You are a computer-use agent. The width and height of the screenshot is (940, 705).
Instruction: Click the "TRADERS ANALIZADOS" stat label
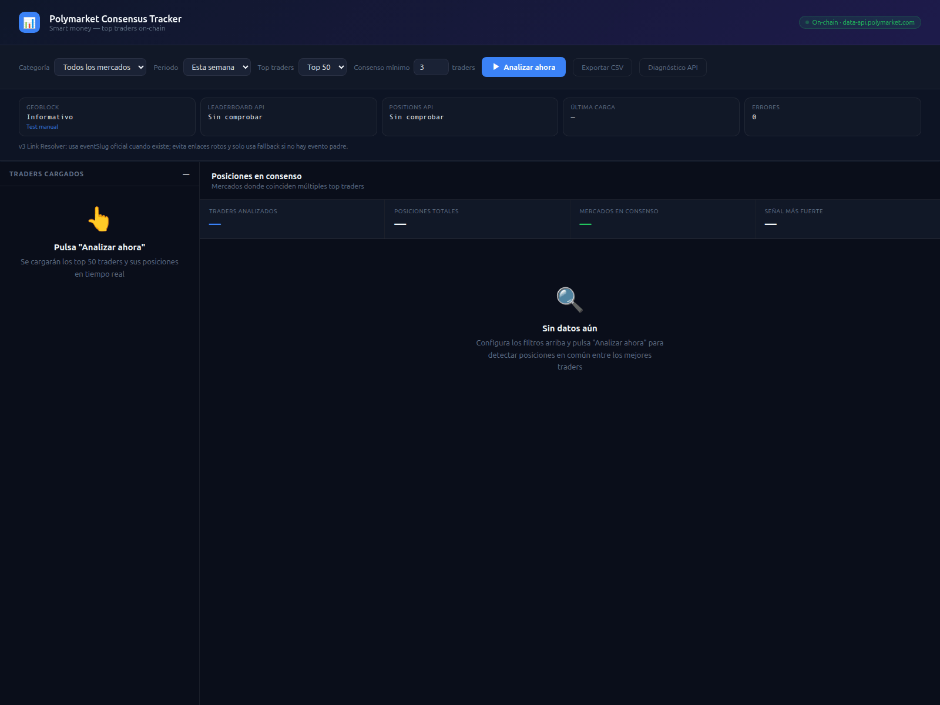pyautogui.click(x=243, y=211)
